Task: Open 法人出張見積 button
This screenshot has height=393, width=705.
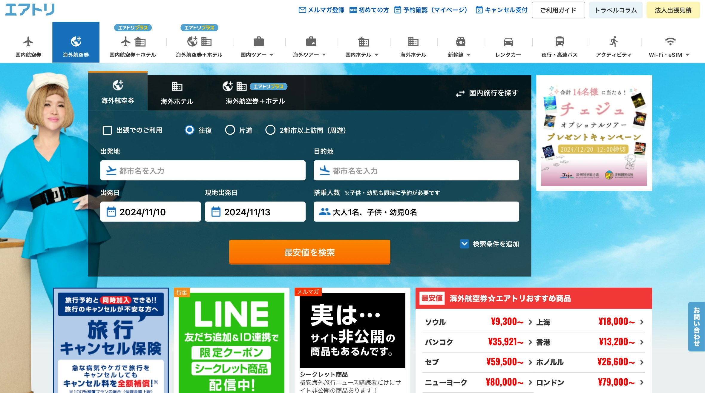Action: pyautogui.click(x=673, y=10)
